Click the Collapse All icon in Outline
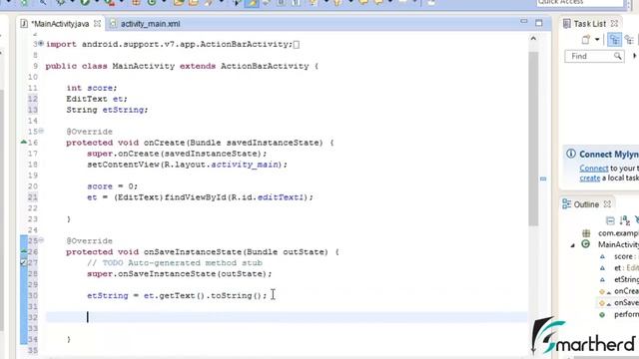This screenshot has width=639, height=359. point(610,220)
